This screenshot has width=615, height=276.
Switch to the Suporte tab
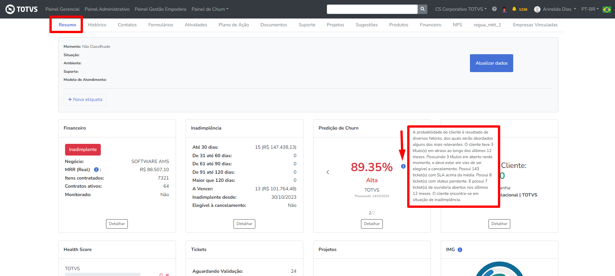(307, 25)
